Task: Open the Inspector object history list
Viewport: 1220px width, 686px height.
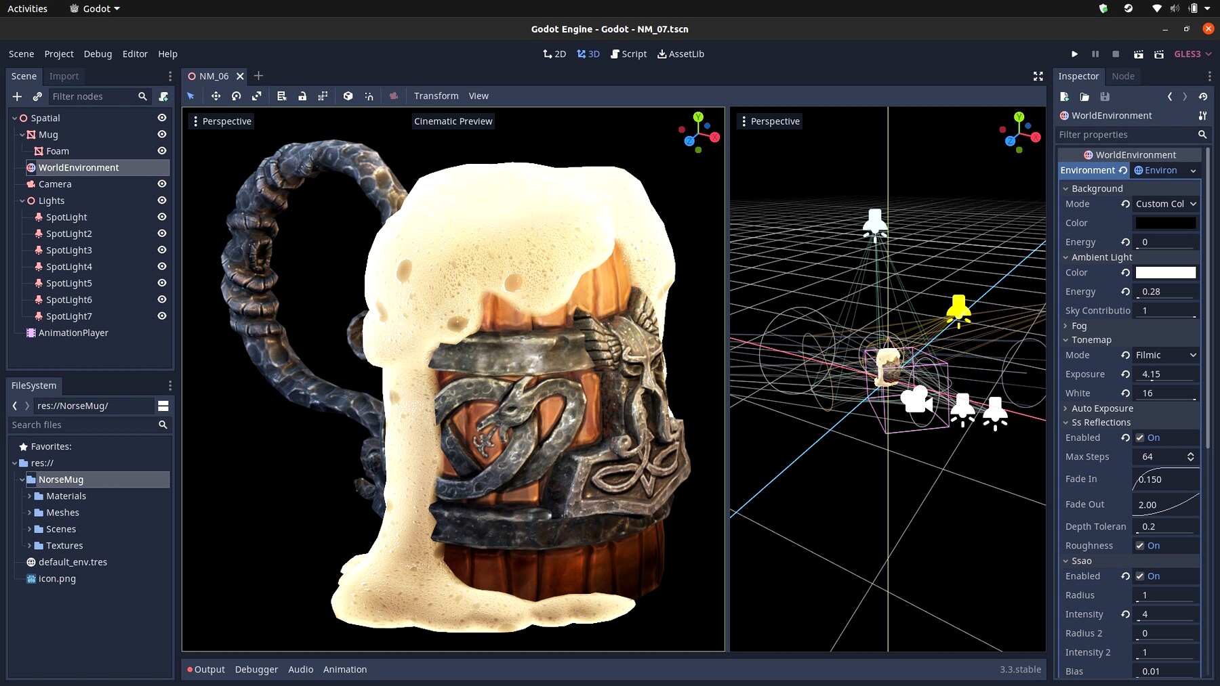Action: pyautogui.click(x=1202, y=97)
